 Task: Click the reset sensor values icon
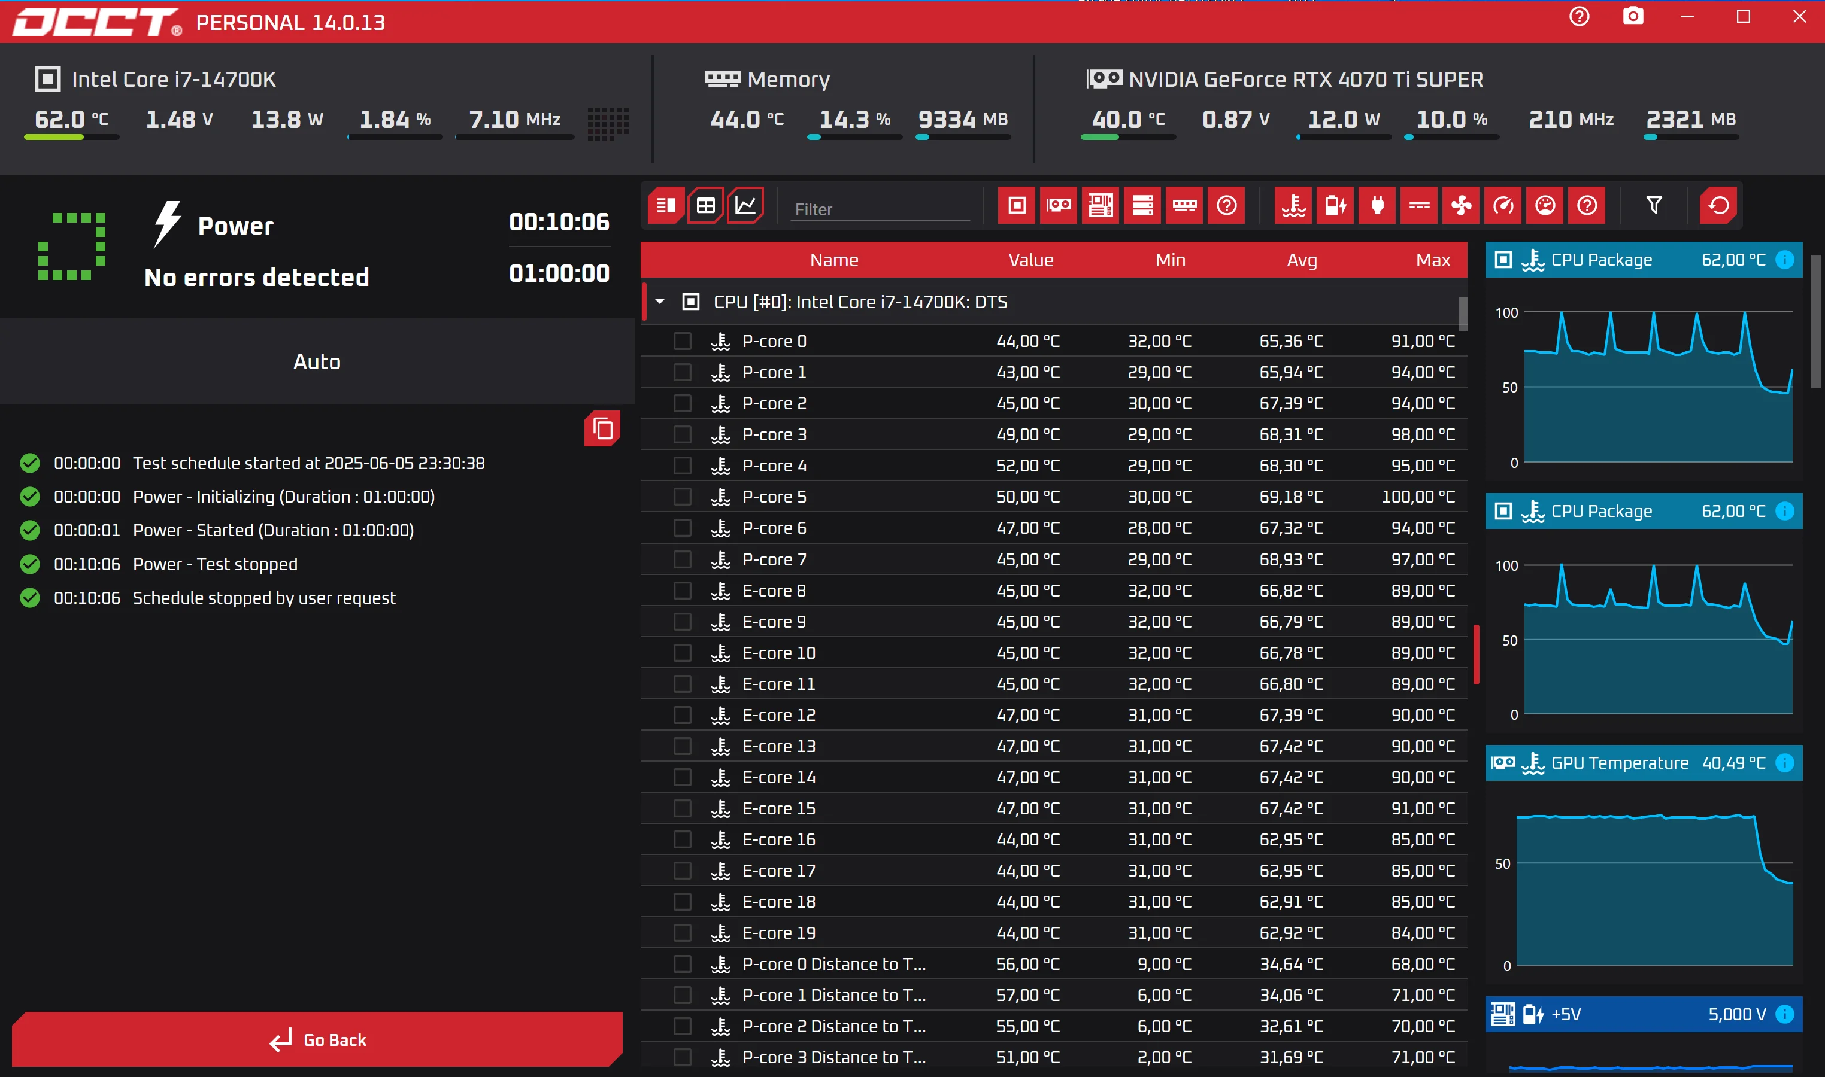(x=1718, y=206)
